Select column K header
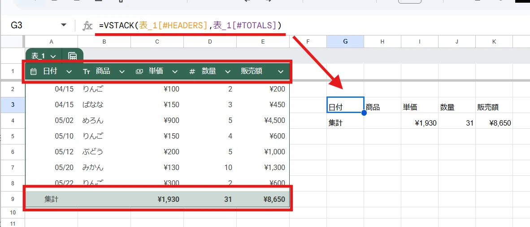530x227 pixels. (x=494, y=42)
